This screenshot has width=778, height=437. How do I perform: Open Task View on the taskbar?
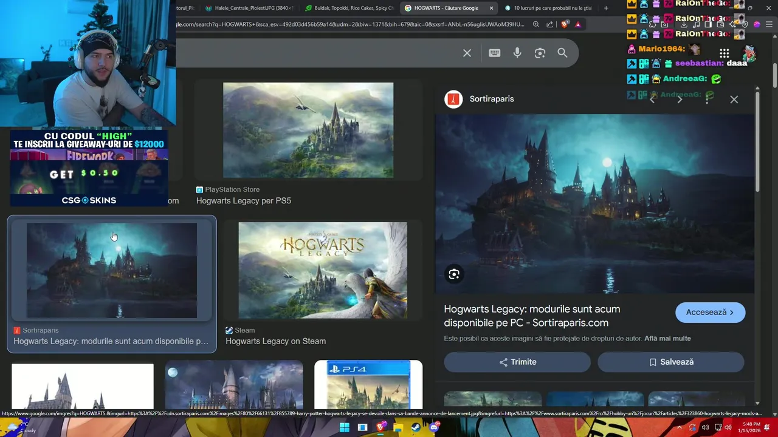[362, 427]
